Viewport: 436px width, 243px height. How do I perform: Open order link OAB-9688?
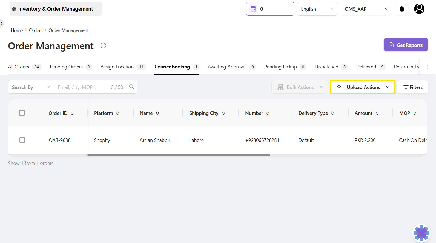coord(60,140)
